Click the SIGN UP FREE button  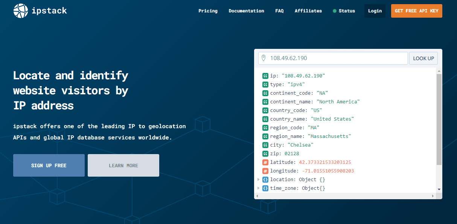49,165
